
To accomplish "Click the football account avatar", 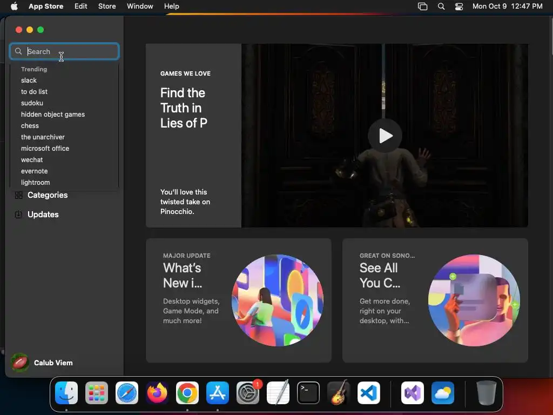I will [x=20, y=363].
